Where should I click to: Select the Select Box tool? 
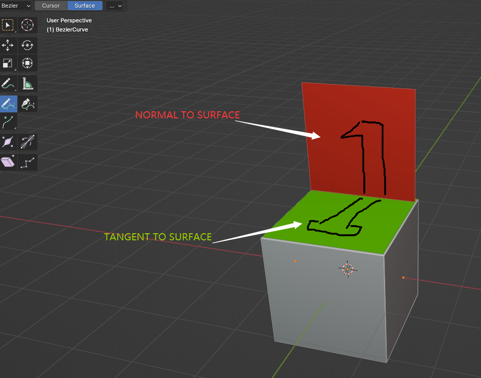point(8,25)
